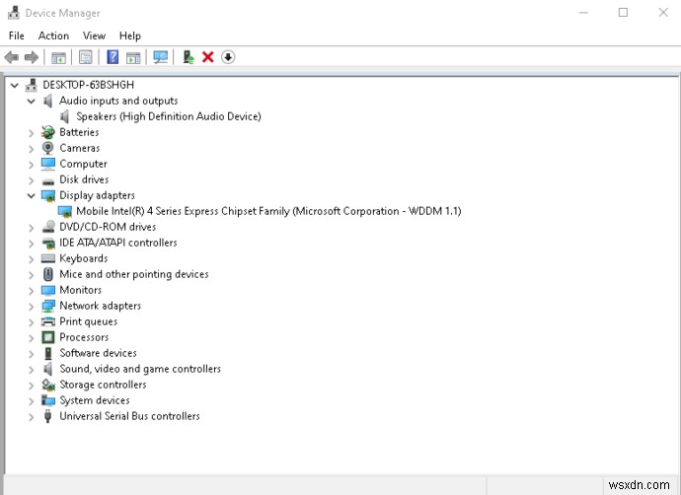Click the Disk drives icon
681x495 pixels.
pos(48,180)
